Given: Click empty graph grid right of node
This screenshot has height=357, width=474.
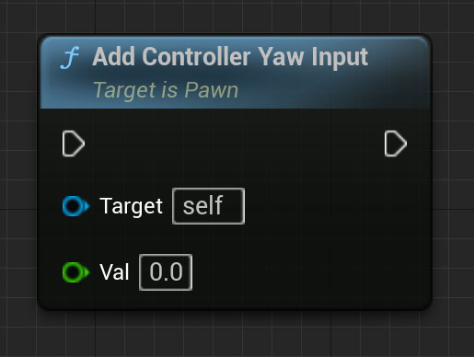Looking at the screenshot, I should pos(454,172).
